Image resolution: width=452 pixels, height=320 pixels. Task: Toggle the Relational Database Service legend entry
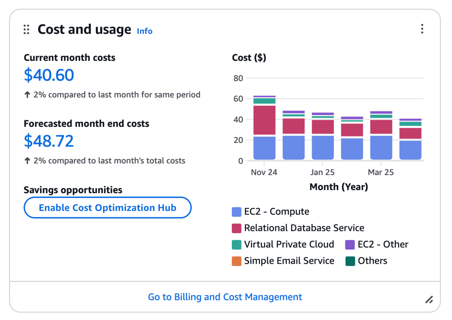(304, 228)
